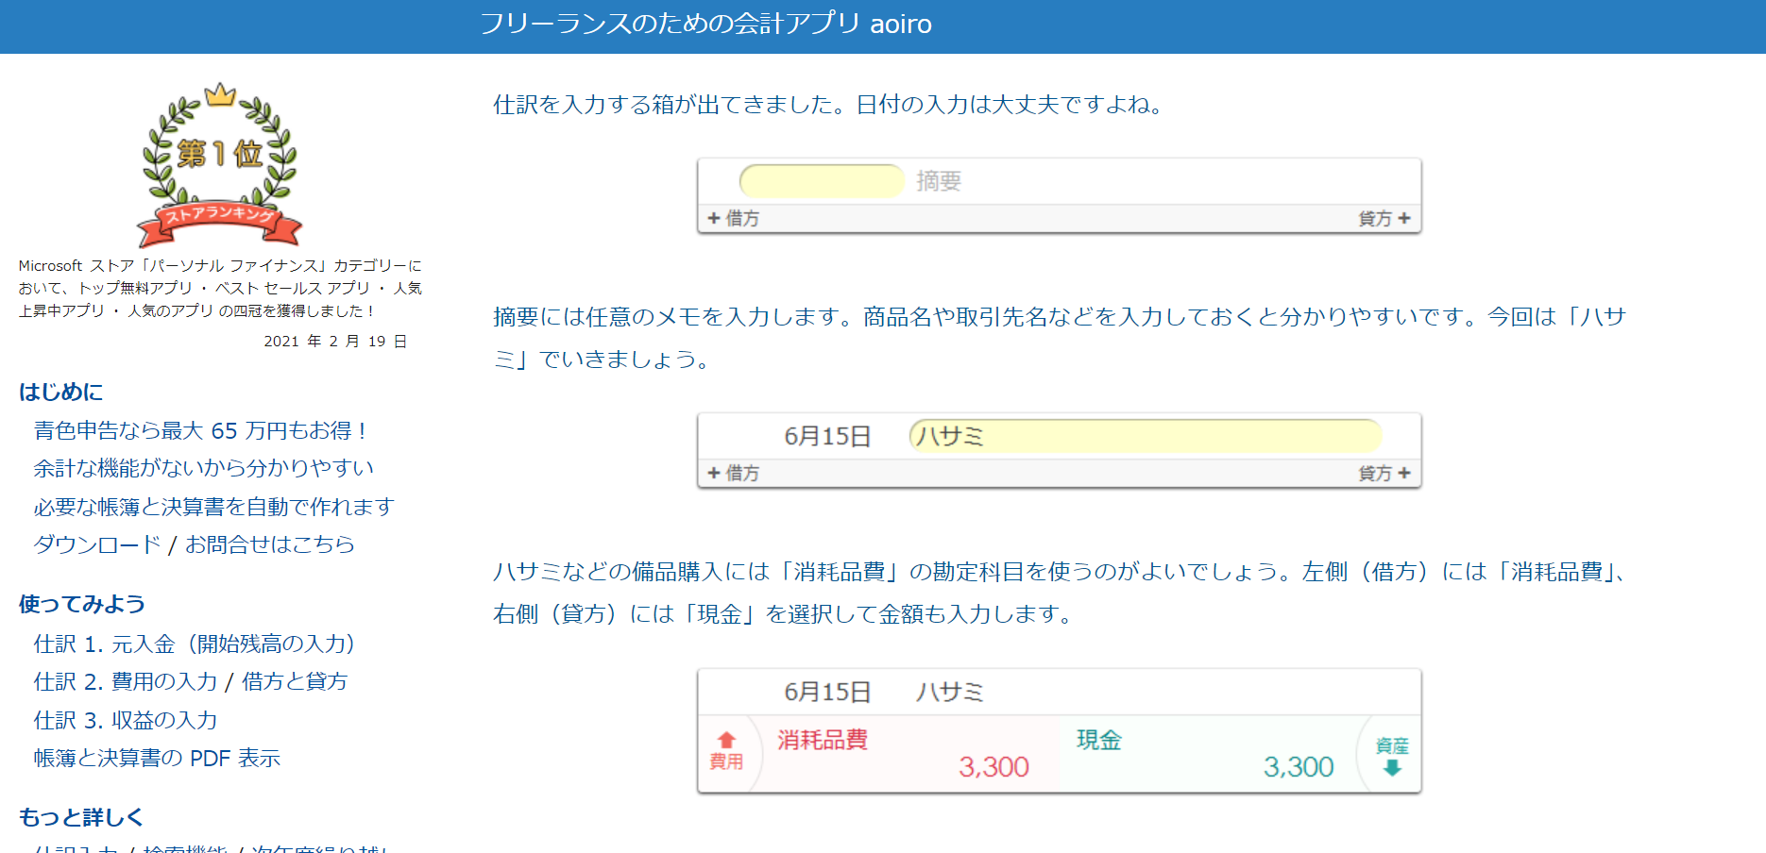Screen dimensions: 1766x853
Task: Expand 貸方 on the ハサミ entry box
Action: pos(1385,474)
